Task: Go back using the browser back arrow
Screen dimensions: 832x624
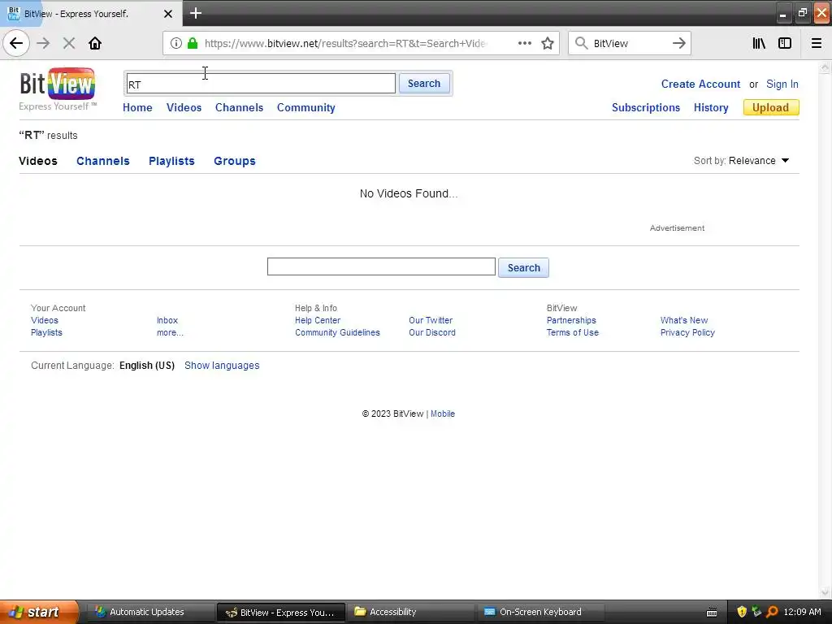Action: tap(16, 43)
